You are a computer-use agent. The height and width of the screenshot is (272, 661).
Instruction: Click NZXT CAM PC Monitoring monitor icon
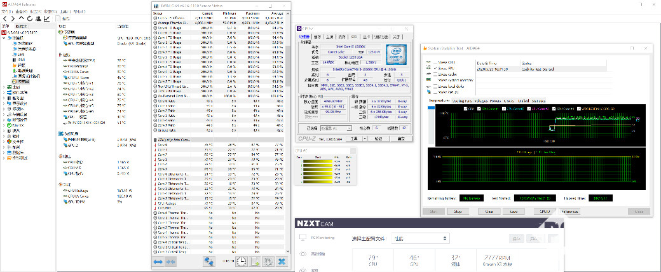pos(303,238)
